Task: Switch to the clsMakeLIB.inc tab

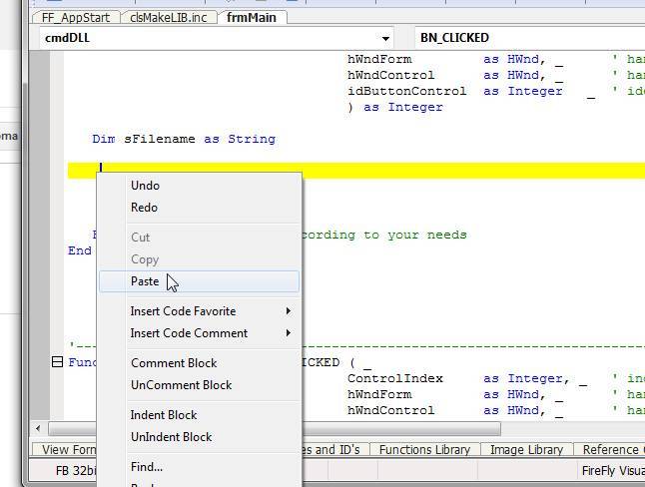Action: coord(170,17)
